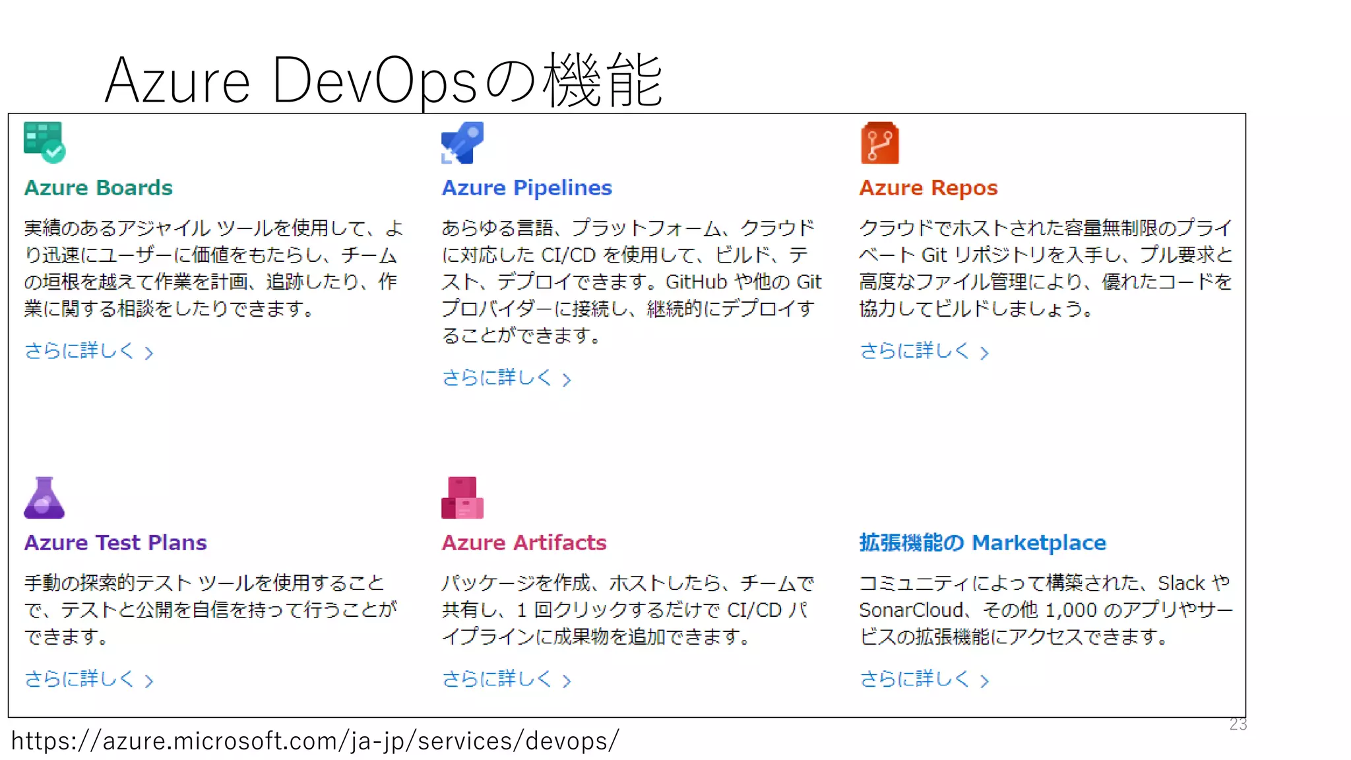Open the Azure Test Plans heading
Screen dimensions: 1351x760
[x=115, y=543]
